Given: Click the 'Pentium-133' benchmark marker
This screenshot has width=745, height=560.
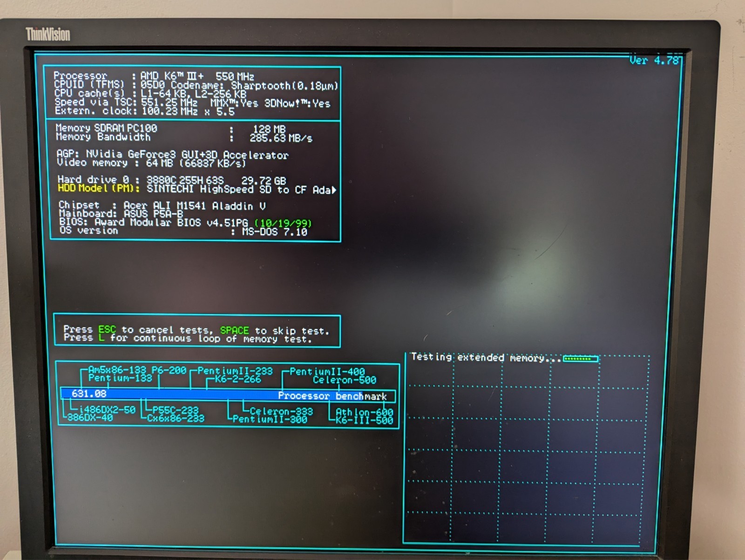Looking at the screenshot, I should click(120, 378).
